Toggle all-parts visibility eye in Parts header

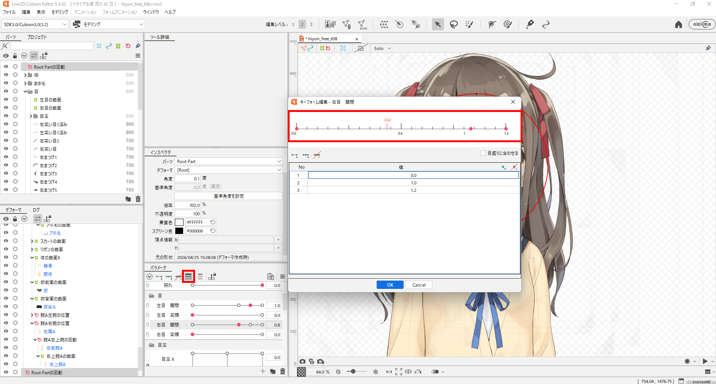tap(6, 56)
